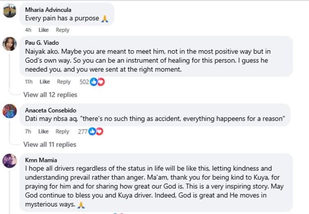Reply to Anaceta Consebido's comment
This screenshot has width=309, height=214.
pyautogui.click(x=62, y=131)
